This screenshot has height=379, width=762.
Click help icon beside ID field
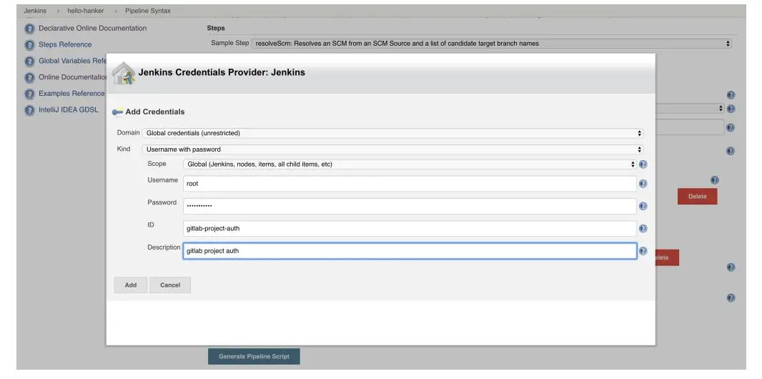643,228
